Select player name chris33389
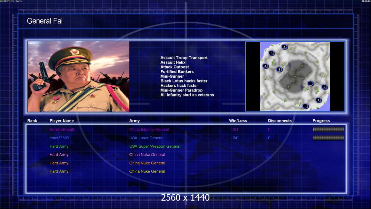The width and height of the screenshot is (371, 209). 60,138
